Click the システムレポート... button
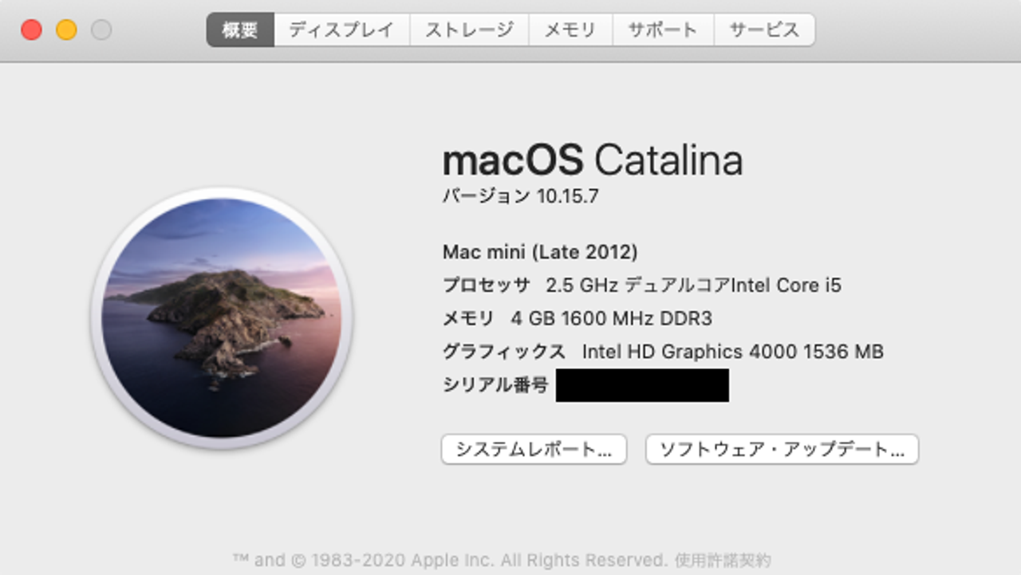 (534, 449)
